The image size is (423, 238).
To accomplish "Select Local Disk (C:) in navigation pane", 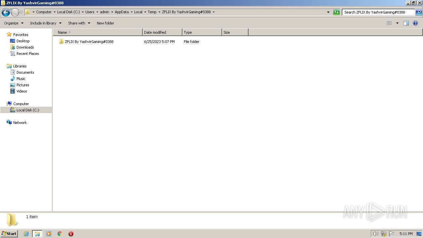I will coord(28,110).
